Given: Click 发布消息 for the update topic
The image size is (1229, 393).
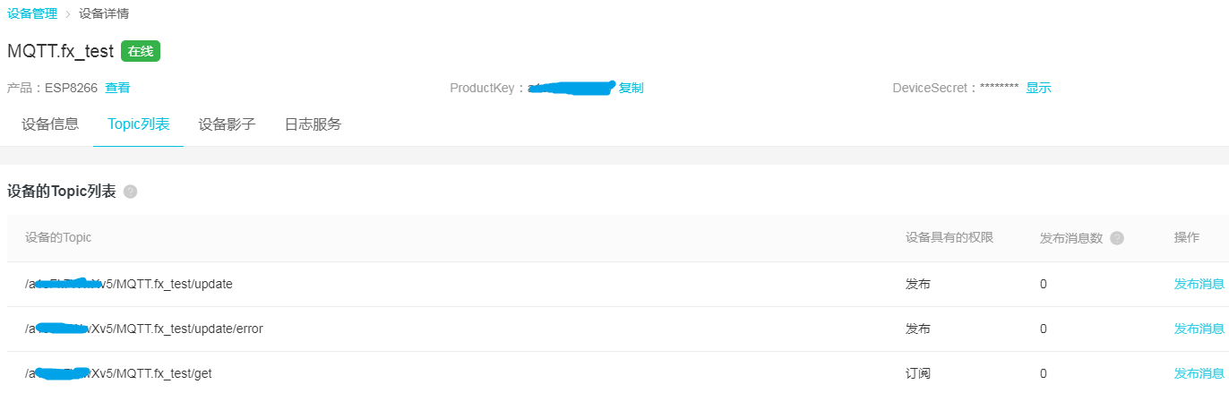Looking at the screenshot, I should [x=1199, y=284].
